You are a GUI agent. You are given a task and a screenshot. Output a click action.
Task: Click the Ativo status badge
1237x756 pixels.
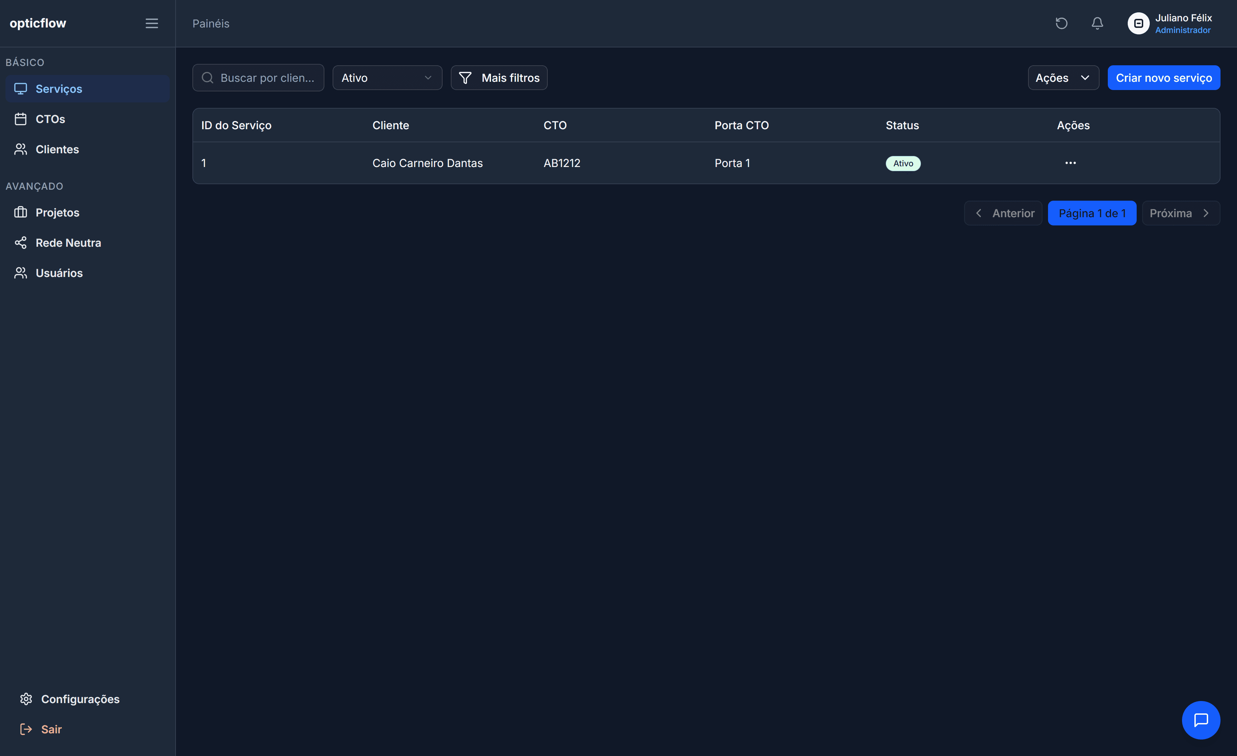(903, 164)
